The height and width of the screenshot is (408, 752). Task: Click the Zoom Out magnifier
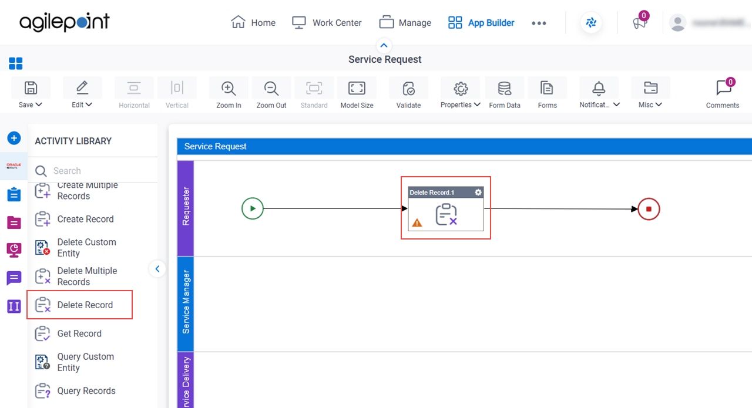click(271, 88)
